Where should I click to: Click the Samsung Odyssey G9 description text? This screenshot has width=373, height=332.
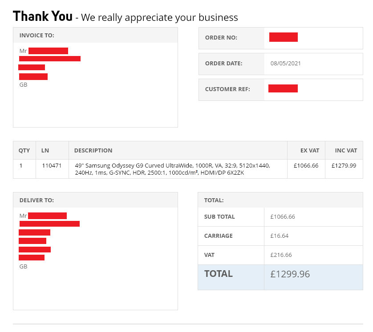pyautogui.click(x=172, y=169)
